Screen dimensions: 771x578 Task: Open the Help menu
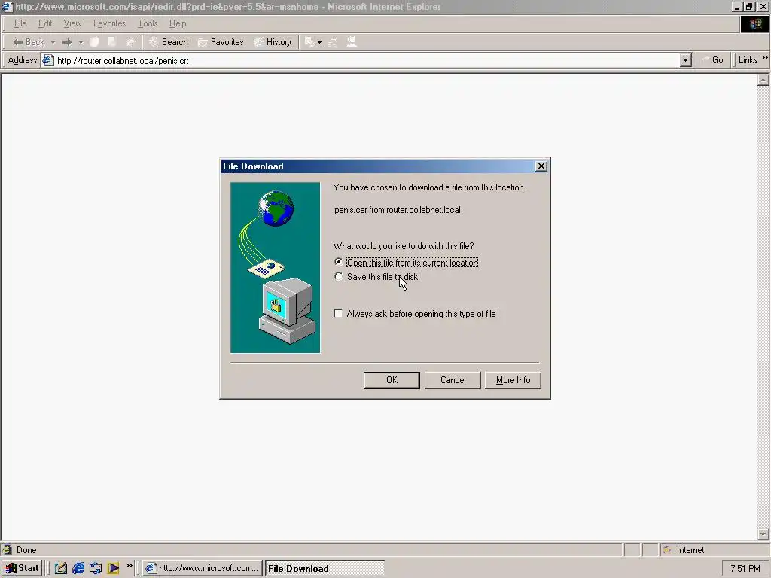(178, 23)
